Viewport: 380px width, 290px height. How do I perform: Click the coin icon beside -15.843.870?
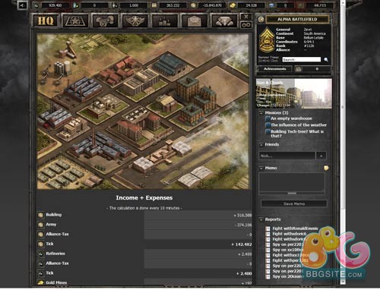point(193,5)
